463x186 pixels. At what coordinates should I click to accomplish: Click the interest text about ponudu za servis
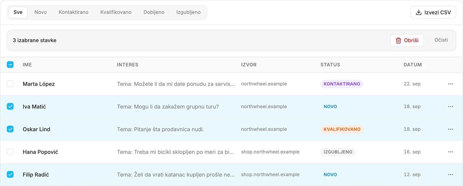pyautogui.click(x=176, y=84)
